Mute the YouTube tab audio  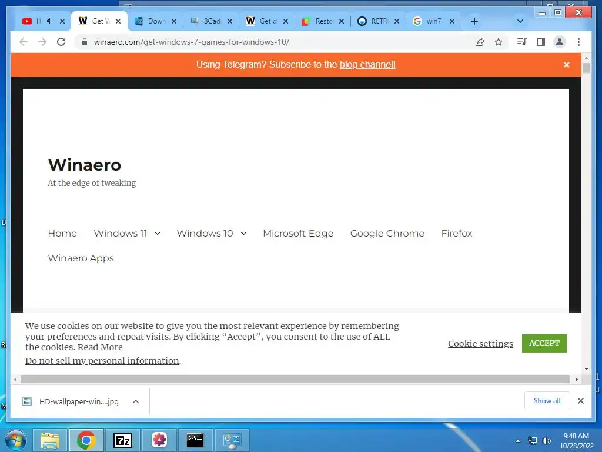click(50, 21)
